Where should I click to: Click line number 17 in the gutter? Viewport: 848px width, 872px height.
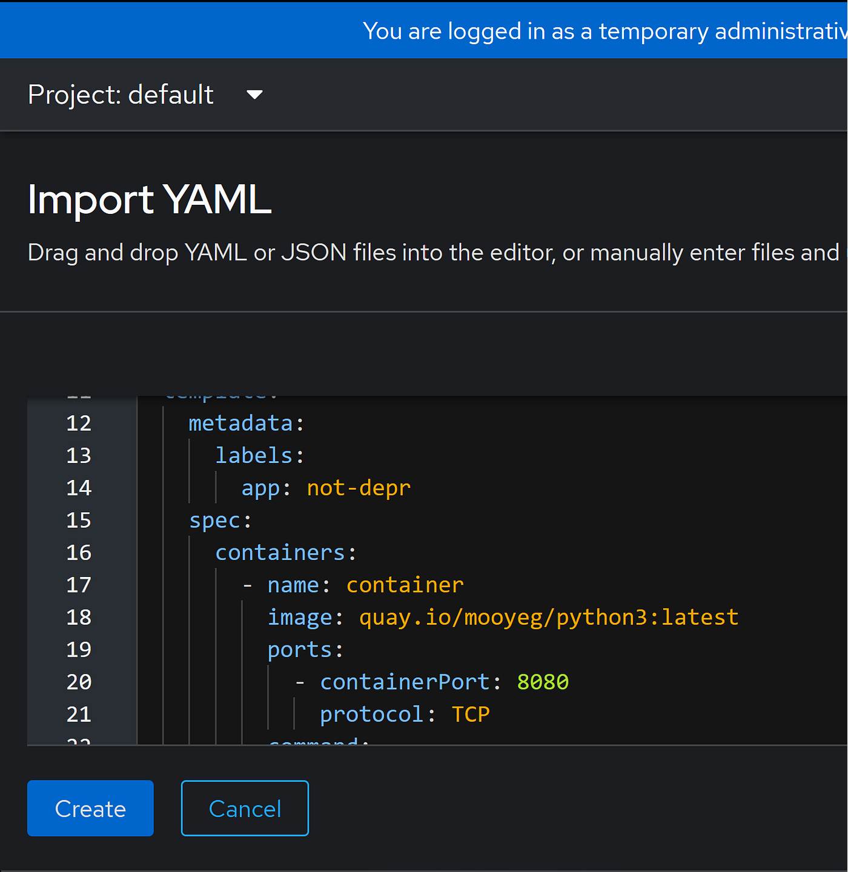tap(79, 585)
